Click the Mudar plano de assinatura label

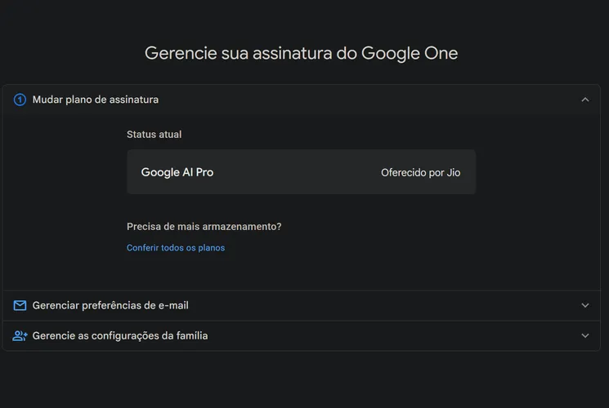(96, 100)
